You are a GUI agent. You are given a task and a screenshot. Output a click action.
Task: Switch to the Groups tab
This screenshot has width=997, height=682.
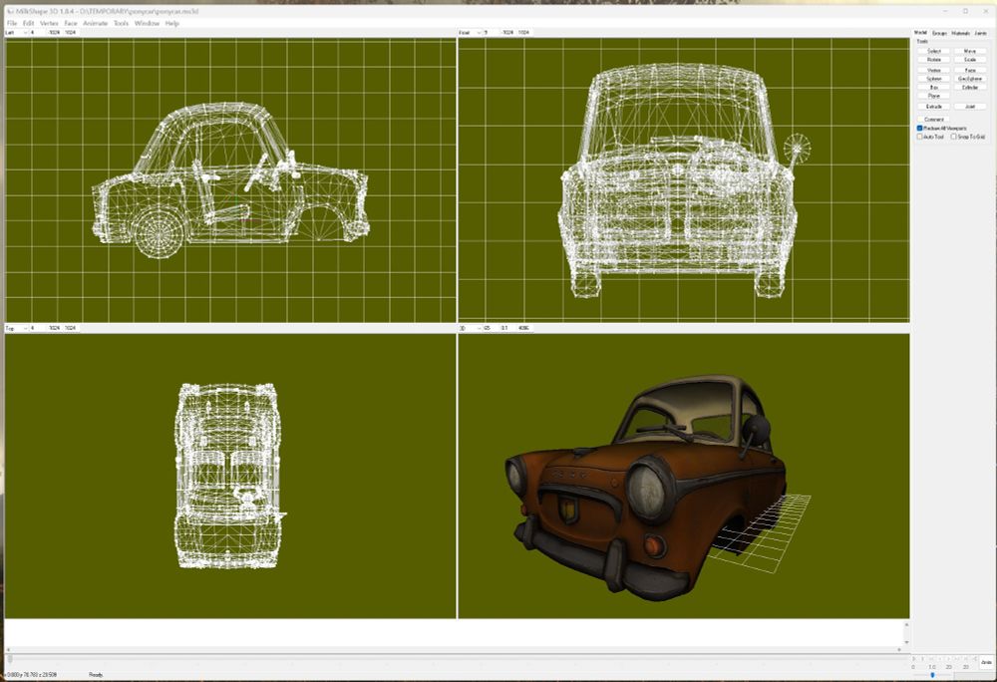pos(939,33)
